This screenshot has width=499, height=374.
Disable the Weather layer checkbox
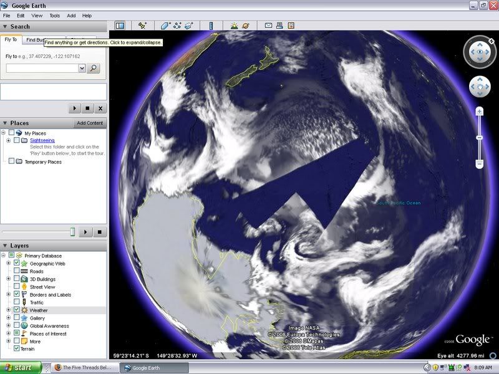coord(17,310)
